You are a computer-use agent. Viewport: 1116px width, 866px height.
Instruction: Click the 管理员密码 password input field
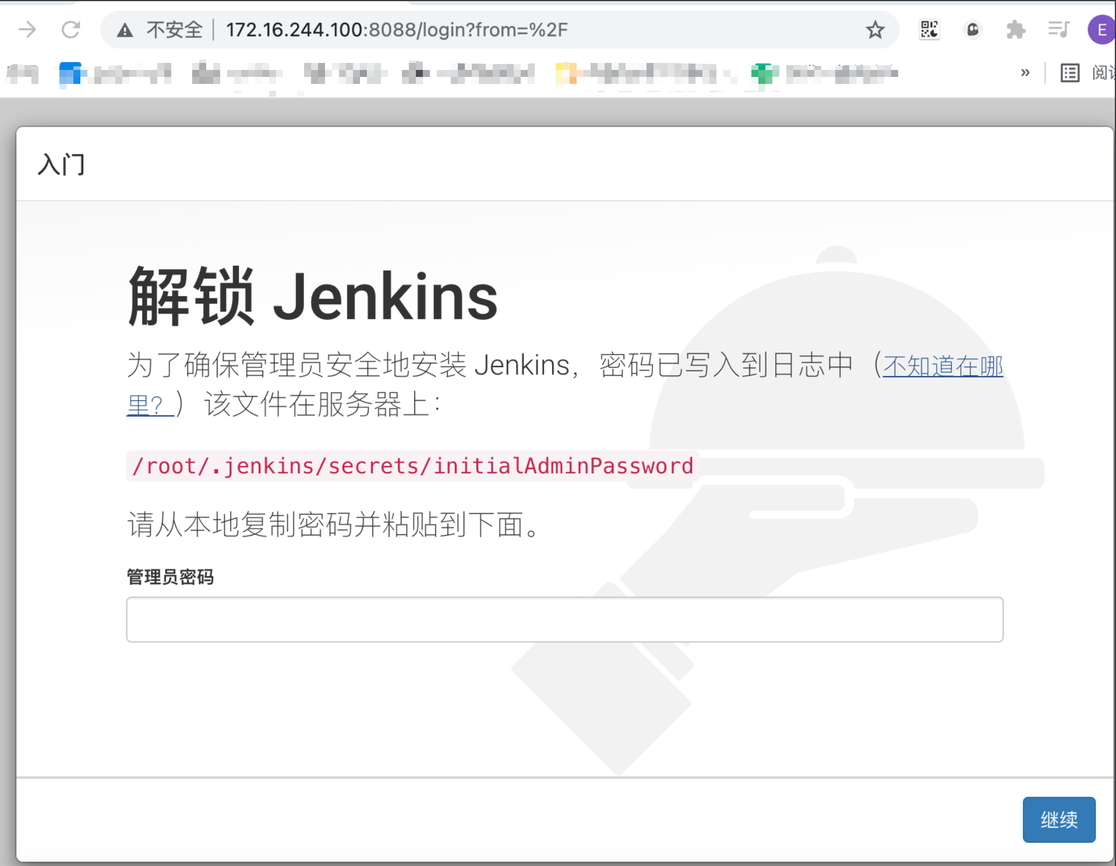point(564,619)
